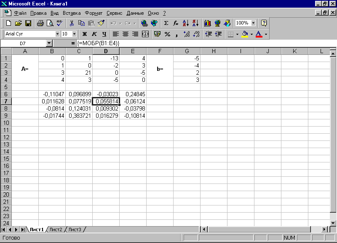Screen dimensions: 337x243
Task: Apply yellow fill color bucket
Action: pos(245,34)
